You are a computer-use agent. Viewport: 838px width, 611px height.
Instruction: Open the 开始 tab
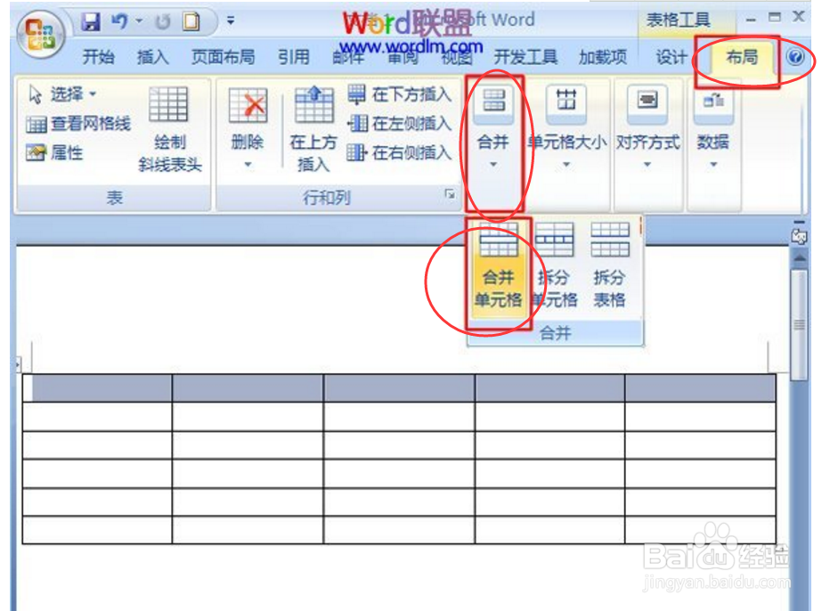[x=98, y=57]
